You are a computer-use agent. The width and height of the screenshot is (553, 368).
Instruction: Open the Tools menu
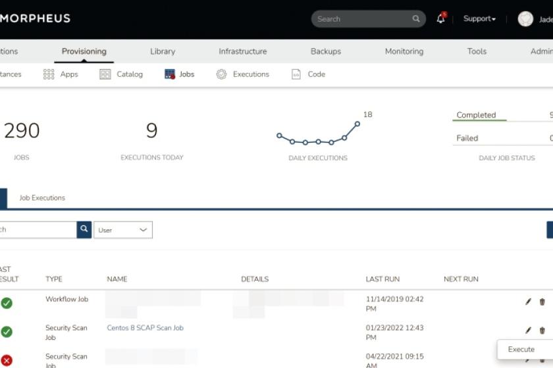pos(477,51)
